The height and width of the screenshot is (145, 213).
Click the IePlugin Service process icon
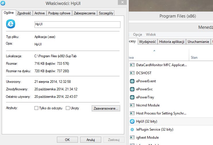point(132,129)
